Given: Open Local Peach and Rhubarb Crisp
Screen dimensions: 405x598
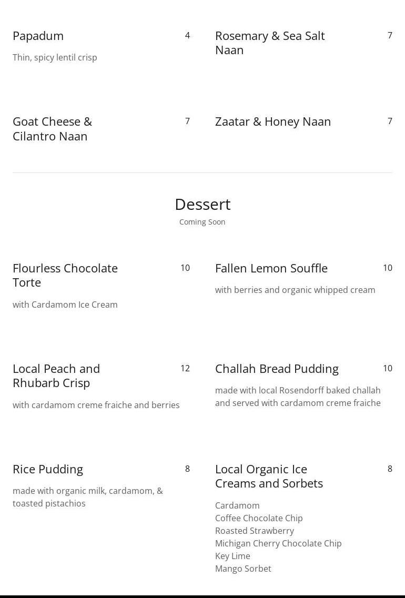Looking at the screenshot, I should pyautogui.click(x=56, y=376).
